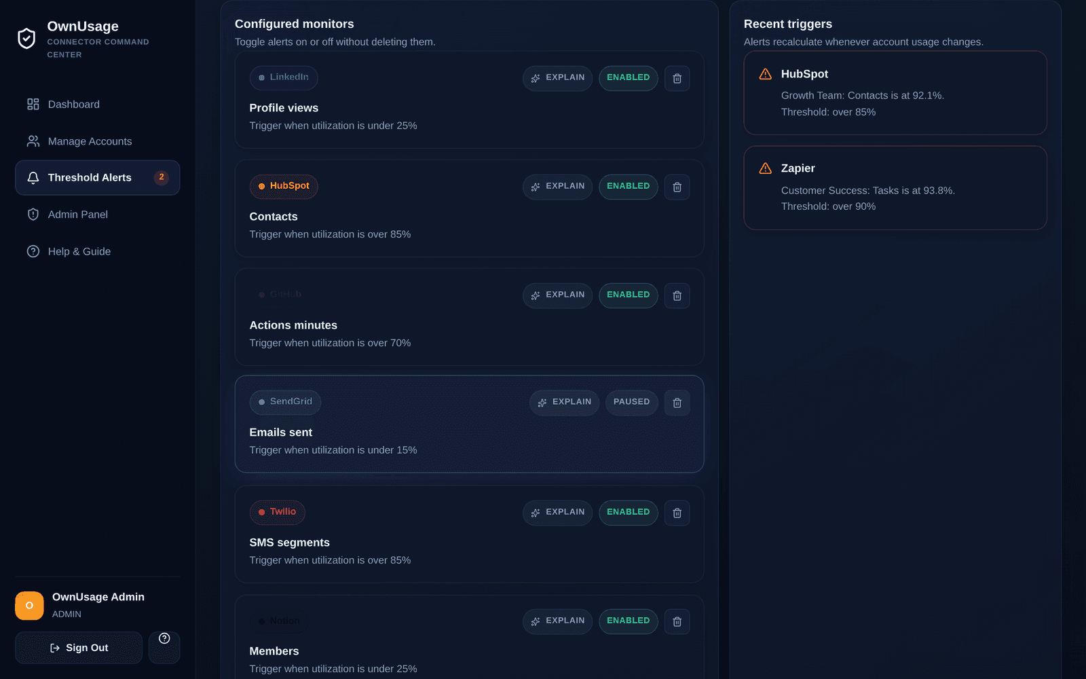Click the 'Emails sent' monitor title
1086x679 pixels.
(x=281, y=433)
